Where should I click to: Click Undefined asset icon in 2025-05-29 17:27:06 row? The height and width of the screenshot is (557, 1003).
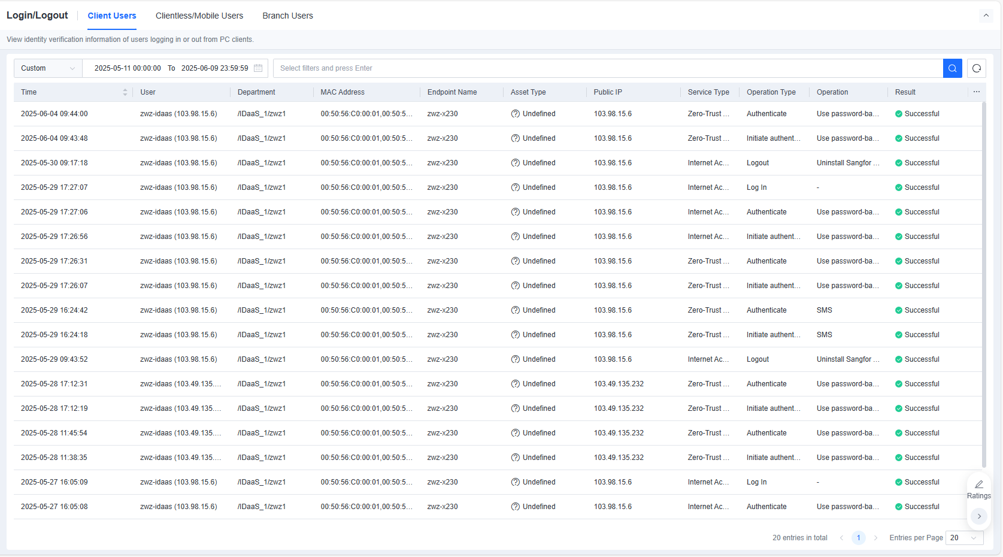click(515, 212)
